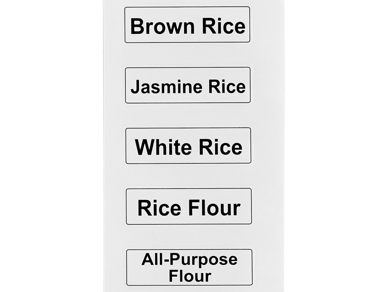This screenshot has width=389, height=292.
Task: Click "Rice" in the Jasmine Rice label
Action: coord(227,87)
